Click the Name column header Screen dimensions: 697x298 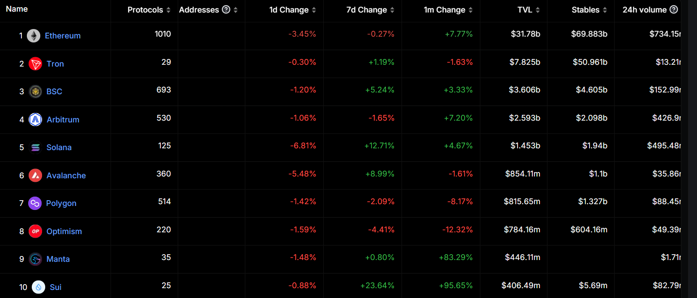click(17, 9)
